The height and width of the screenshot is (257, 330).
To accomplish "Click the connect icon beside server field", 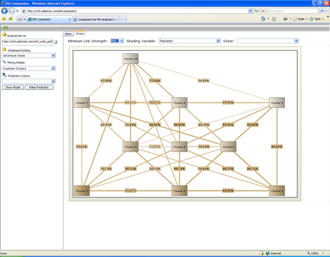I will pyautogui.click(x=56, y=42).
